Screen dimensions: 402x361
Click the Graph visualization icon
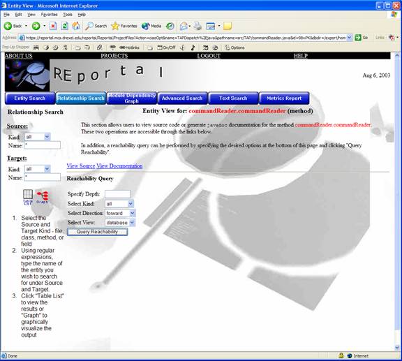(43, 197)
